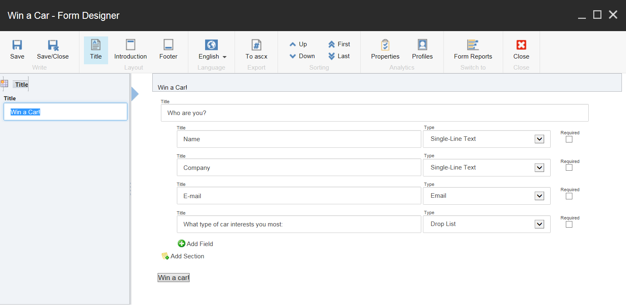Expand Type dropdown for Name field
This screenshot has height=305, width=626.
pos(539,139)
